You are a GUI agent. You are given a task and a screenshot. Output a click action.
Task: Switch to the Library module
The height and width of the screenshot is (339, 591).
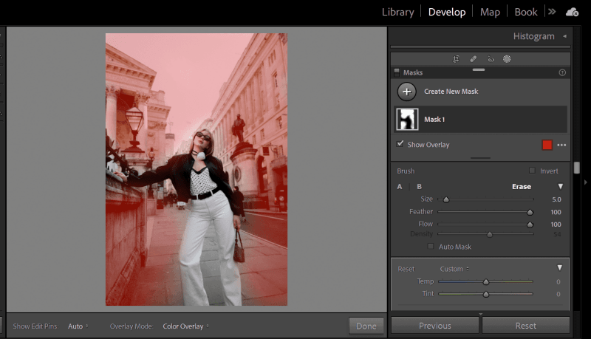(x=397, y=12)
